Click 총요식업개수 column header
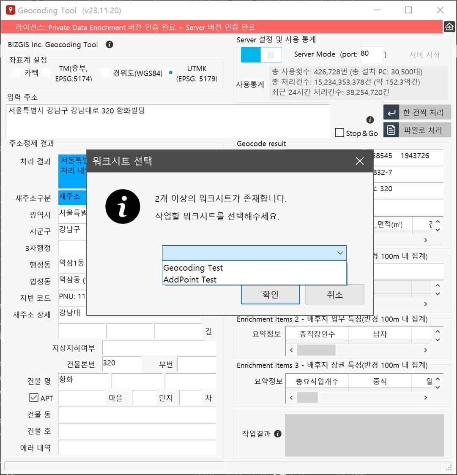The image size is (457, 475). point(317,381)
